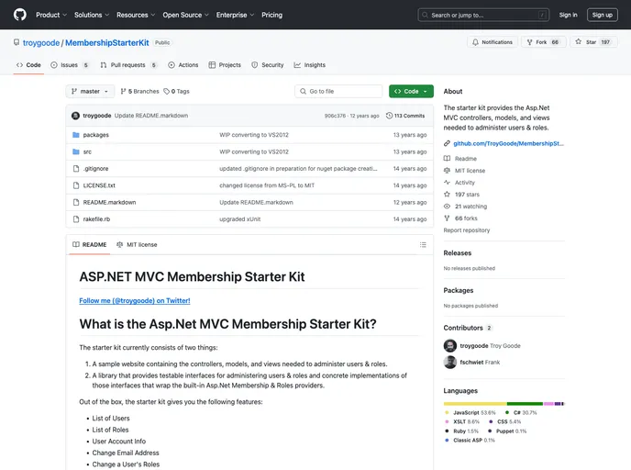The image size is (631, 470).
Task: Click the Readme book icon in About
Action: pos(447,159)
